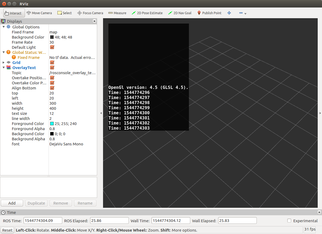Enable the Experimental checkbox
The width and height of the screenshot is (322, 234).
tap(289, 221)
